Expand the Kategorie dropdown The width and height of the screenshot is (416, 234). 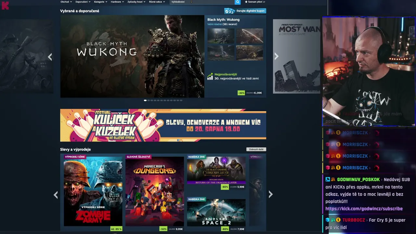(x=100, y=2)
